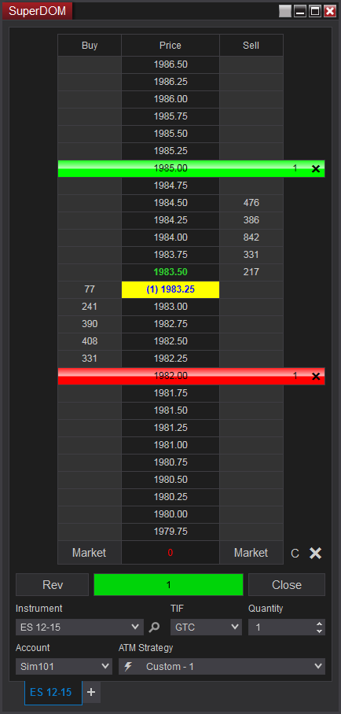Click the 1986.50 price row
Viewport: 341px width, 714px height.
[170, 64]
